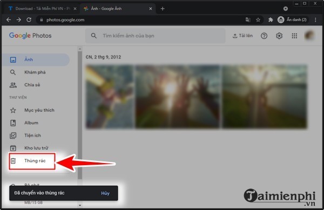
Task: Open a new browser tab
Action: tap(163, 9)
